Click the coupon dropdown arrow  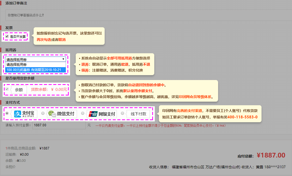pos(63,60)
